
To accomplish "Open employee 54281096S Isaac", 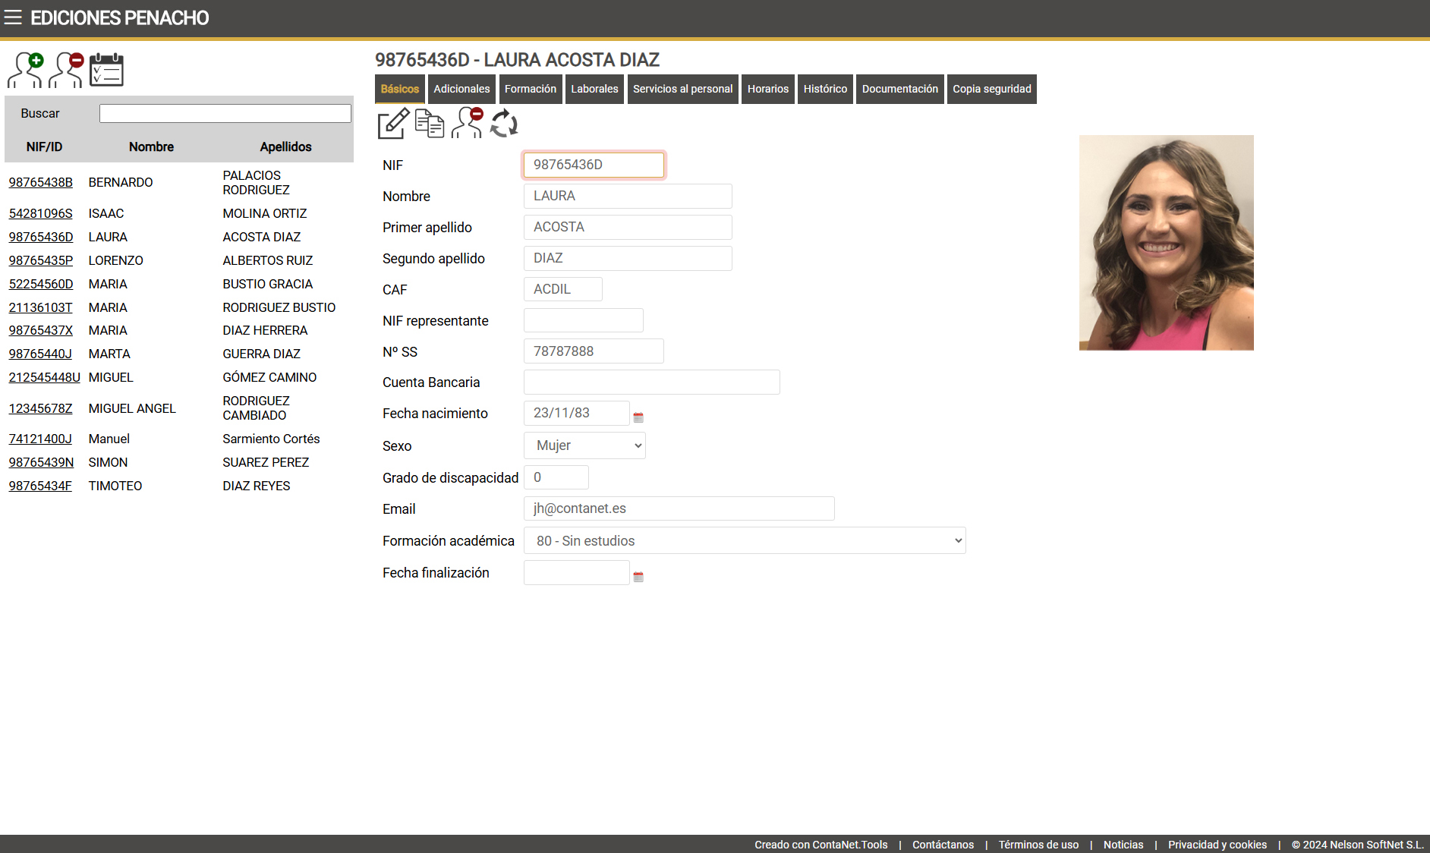I will click(x=41, y=213).
